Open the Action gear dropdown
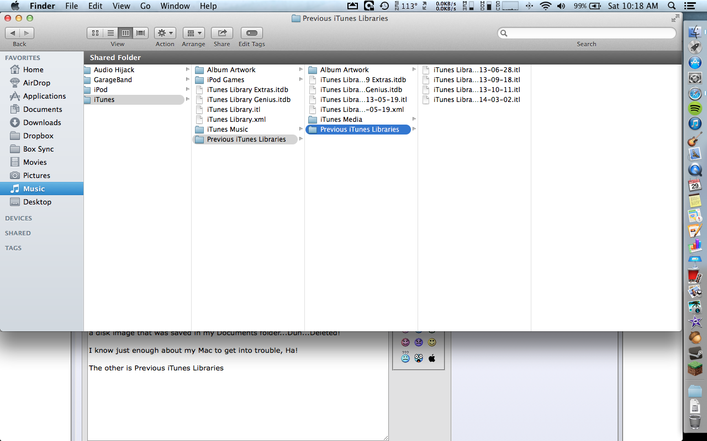Viewport: 707px width, 441px height. pos(165,33)
